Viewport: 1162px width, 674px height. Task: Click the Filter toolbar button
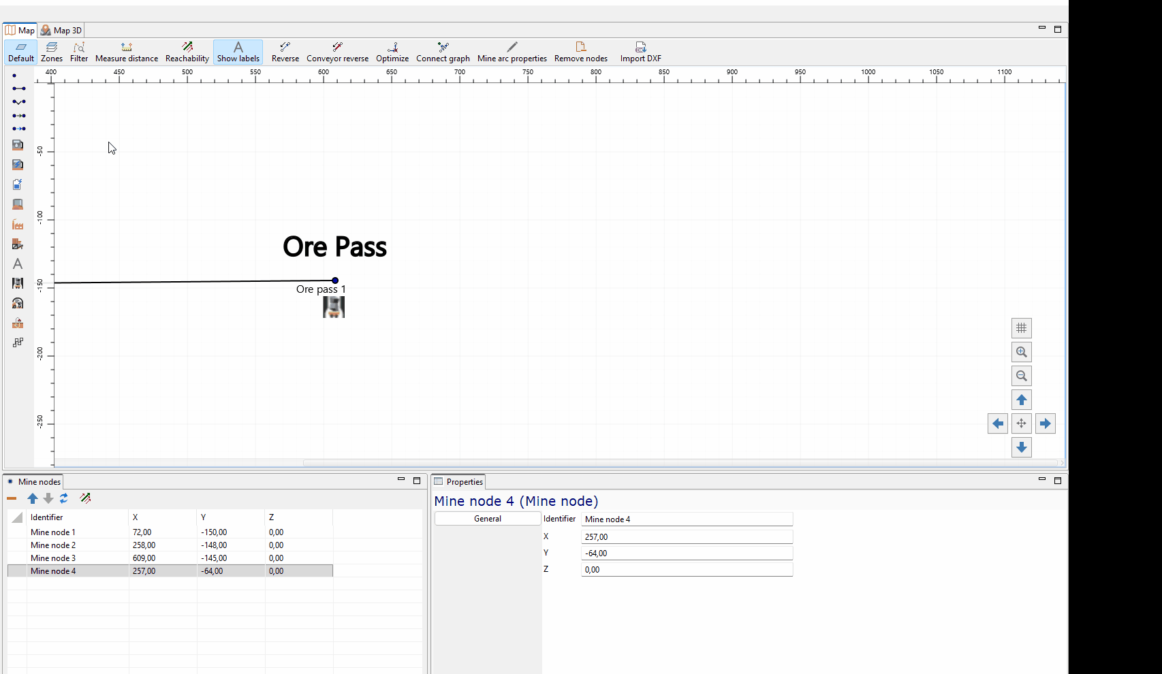click(x=79, y=52)
